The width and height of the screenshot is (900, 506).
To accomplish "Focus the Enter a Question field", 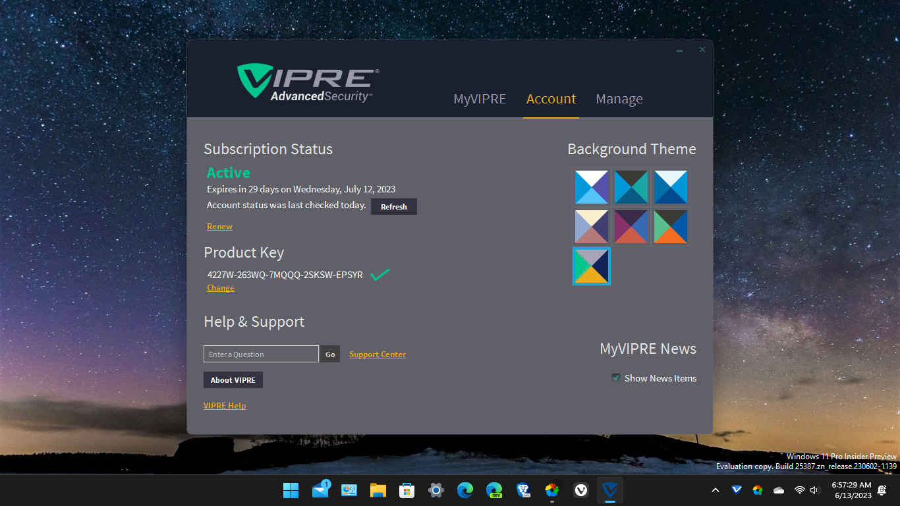I will 261,354.
